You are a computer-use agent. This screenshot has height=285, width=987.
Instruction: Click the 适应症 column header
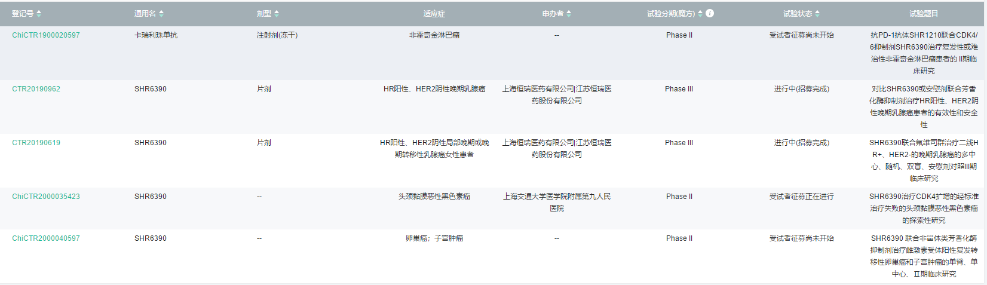point(434,14)
